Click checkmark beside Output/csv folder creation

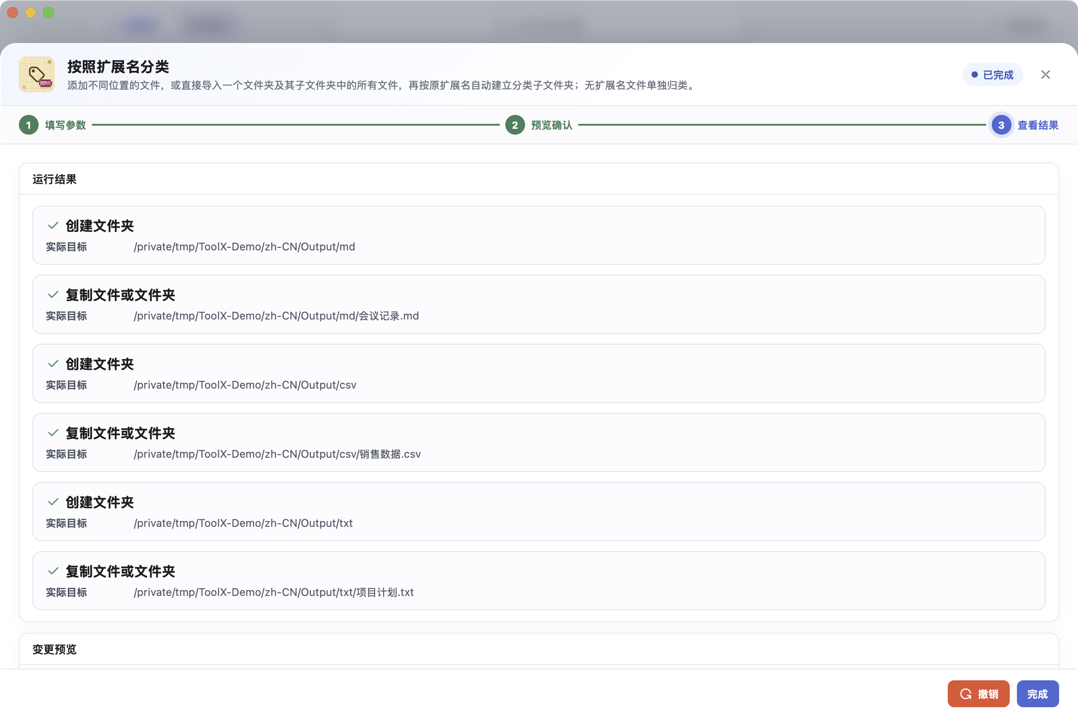click(x=53, y=363)
